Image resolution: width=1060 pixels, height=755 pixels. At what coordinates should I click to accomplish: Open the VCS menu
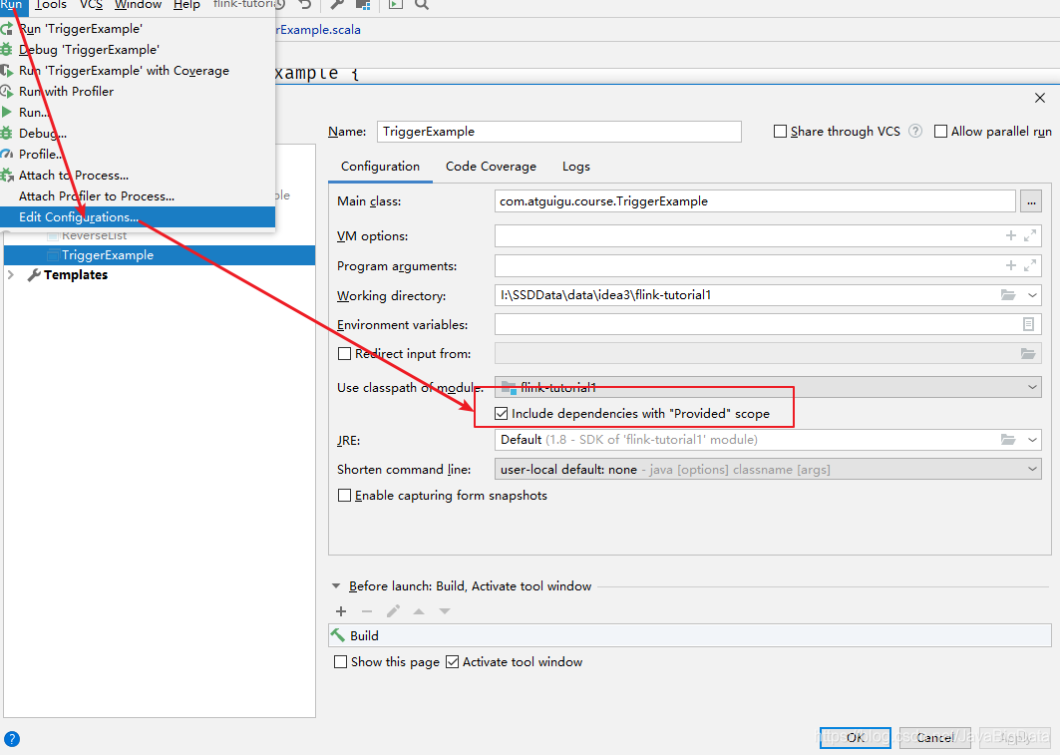(x=92, y=5)
